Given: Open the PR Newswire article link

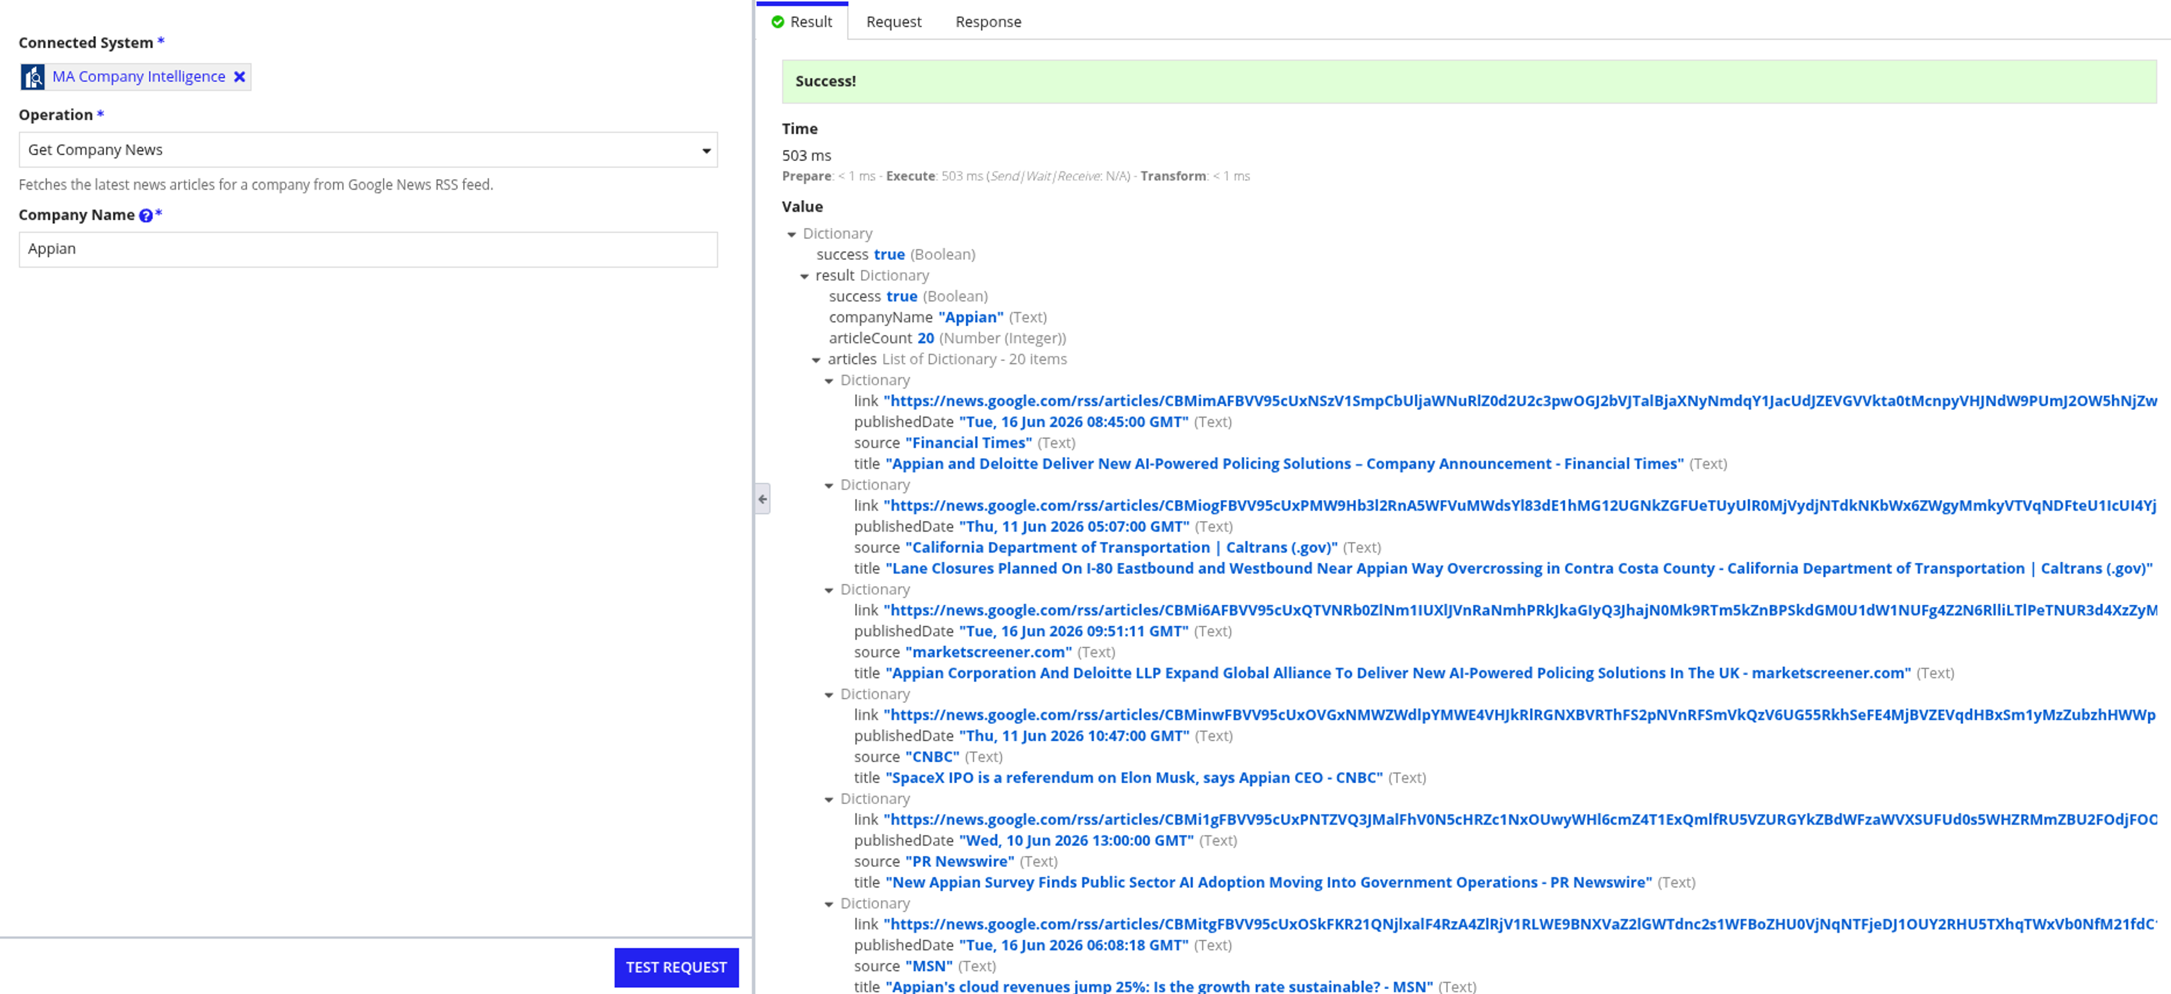Looking at the screenshot, I should [x=1520, y=819].
